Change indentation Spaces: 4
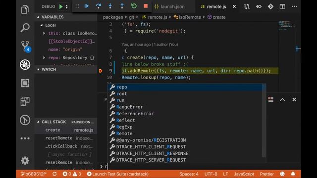 click(189, 174)
